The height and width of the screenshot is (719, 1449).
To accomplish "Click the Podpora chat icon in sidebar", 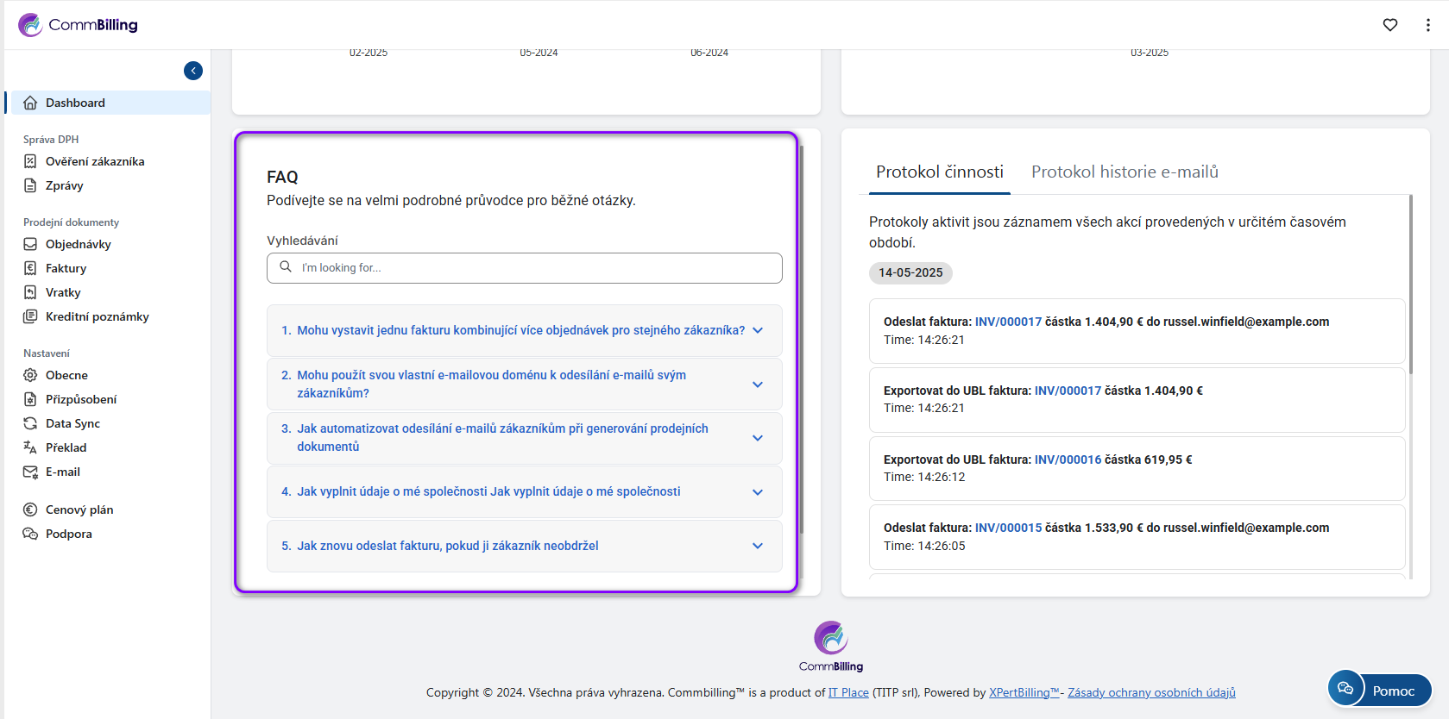I will click(x=30, y=534).
